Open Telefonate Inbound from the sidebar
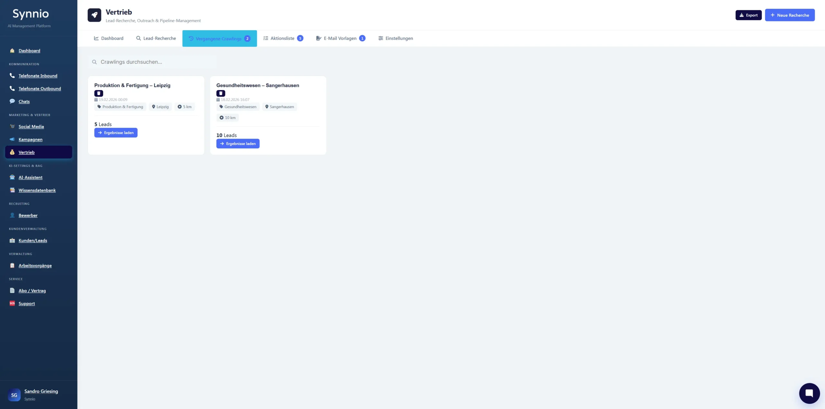825x409 pixels. (x=38, y=76)
